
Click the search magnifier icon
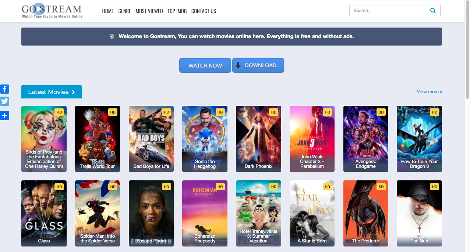pyautogui.click(x=433, y=11)
